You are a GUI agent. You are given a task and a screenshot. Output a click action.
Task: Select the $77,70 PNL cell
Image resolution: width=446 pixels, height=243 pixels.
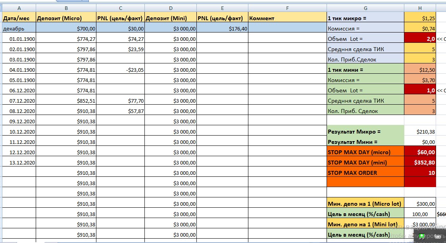pos(120,100)
